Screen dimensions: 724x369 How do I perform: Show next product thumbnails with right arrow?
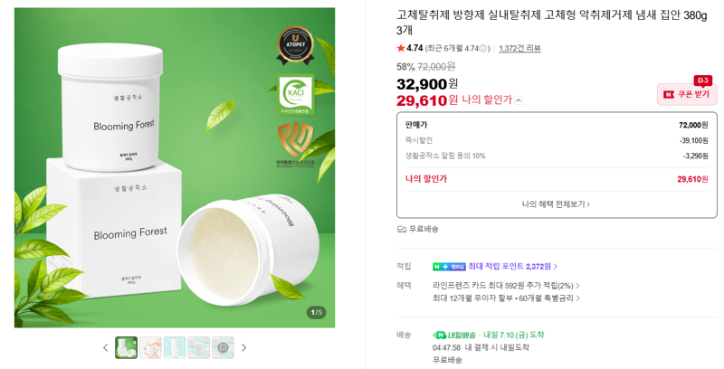(243, 348)
